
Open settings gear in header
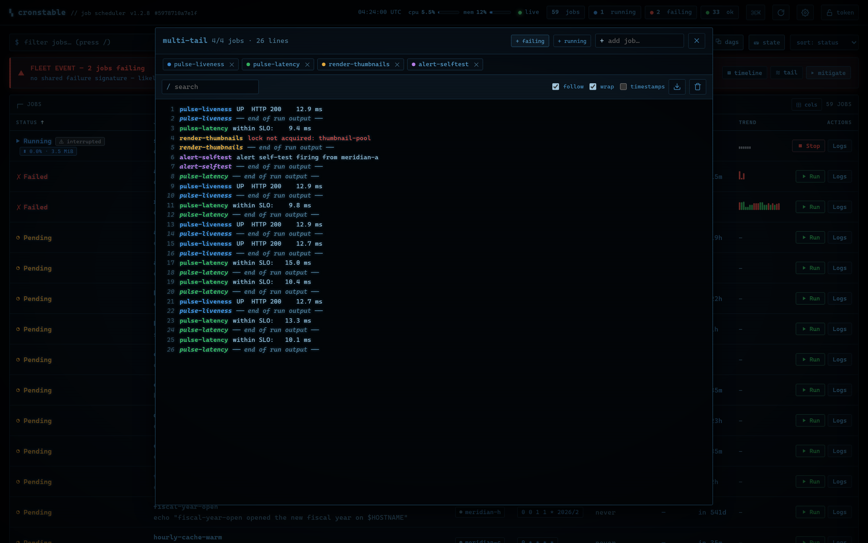point(805,13)
